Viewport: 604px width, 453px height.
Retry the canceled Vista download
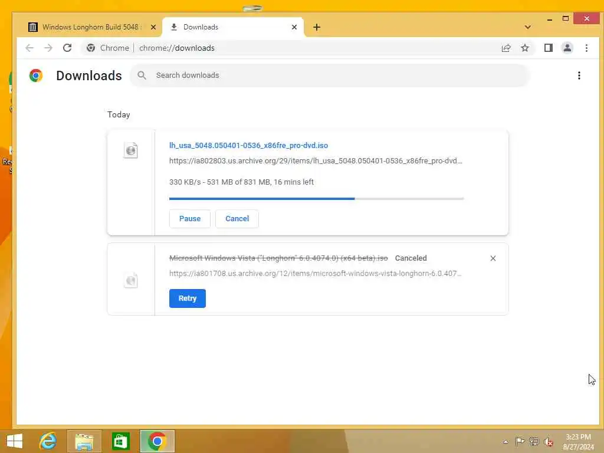[x=187, y=298]
